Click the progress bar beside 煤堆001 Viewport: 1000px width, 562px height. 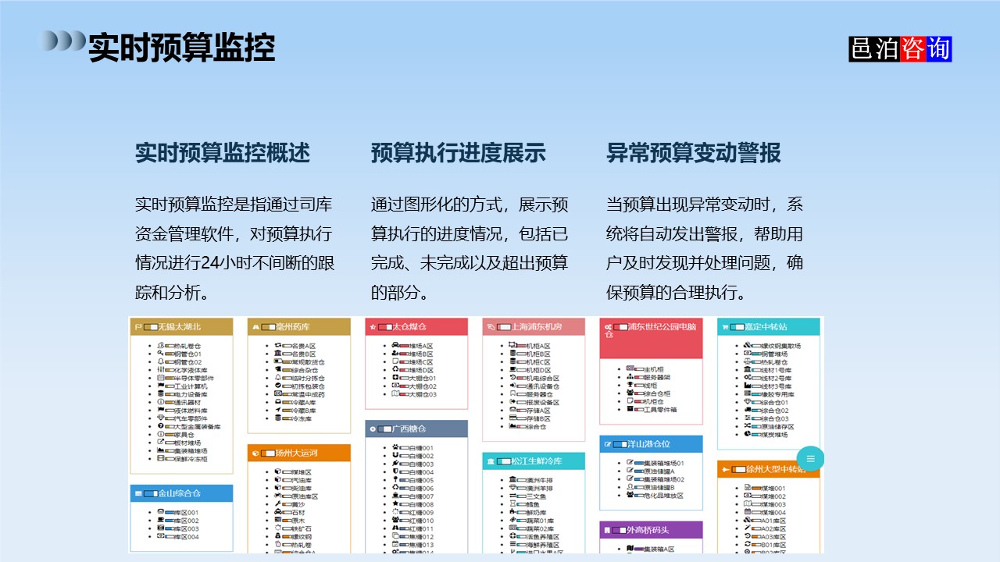coord(755,486)
